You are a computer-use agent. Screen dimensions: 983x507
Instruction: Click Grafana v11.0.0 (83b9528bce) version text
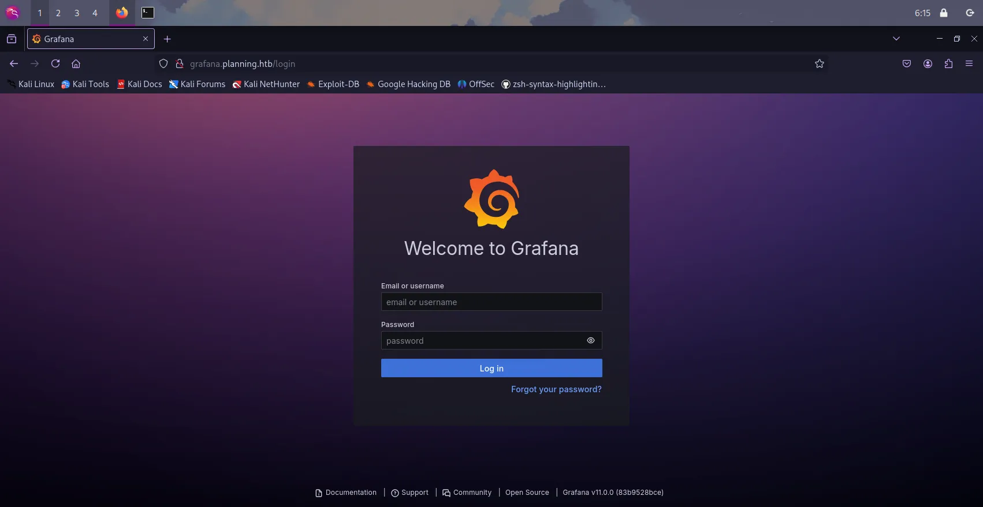613,493
